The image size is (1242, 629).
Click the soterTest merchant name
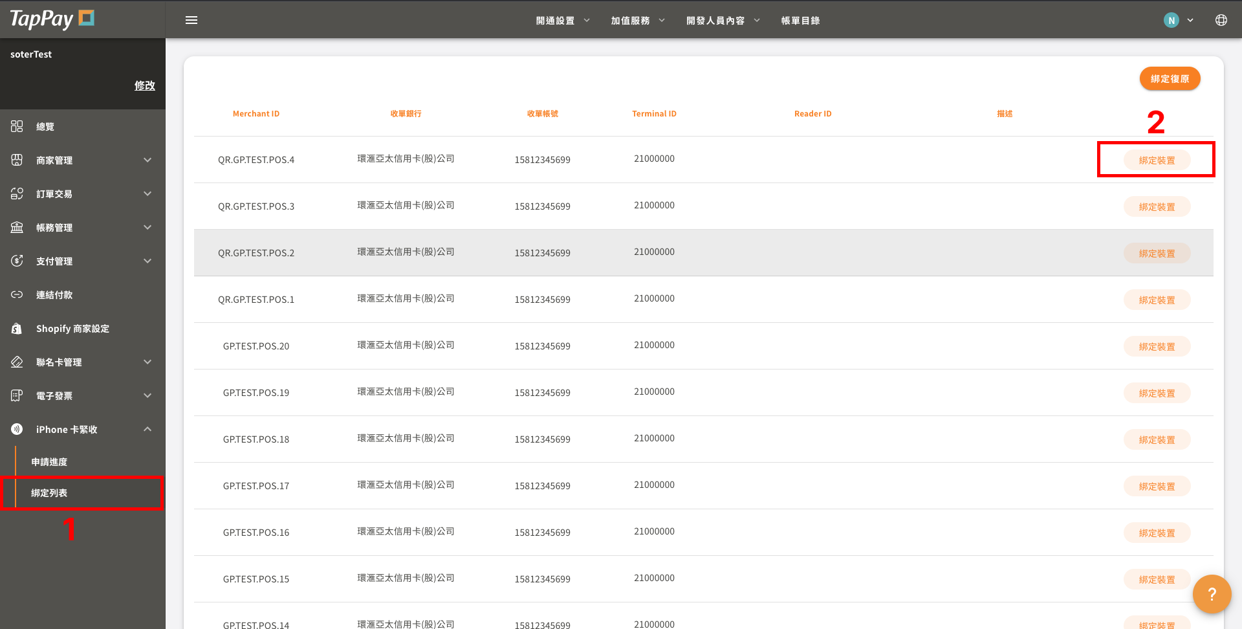pos(31,54)
